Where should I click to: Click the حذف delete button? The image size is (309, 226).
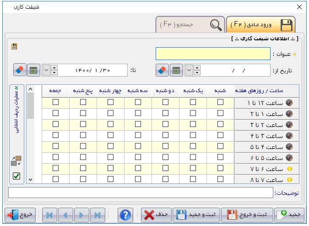(x=156, y=215)
